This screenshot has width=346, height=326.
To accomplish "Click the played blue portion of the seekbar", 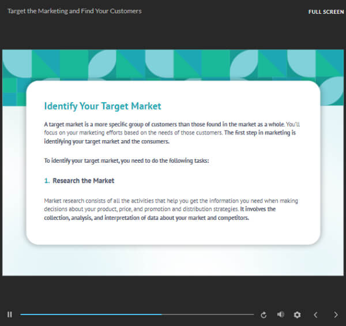I will 86,314.
